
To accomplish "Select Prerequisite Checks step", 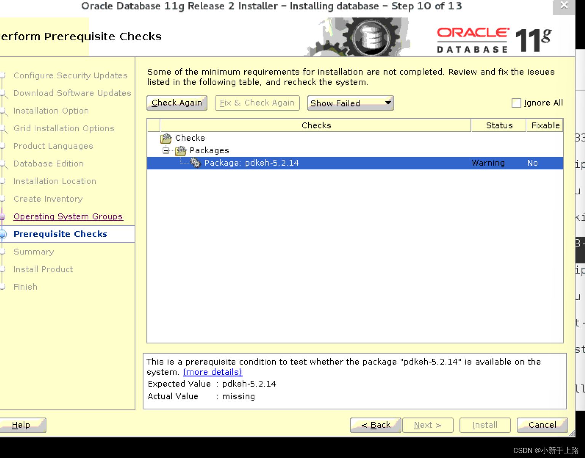I will (x=60, y=234).
